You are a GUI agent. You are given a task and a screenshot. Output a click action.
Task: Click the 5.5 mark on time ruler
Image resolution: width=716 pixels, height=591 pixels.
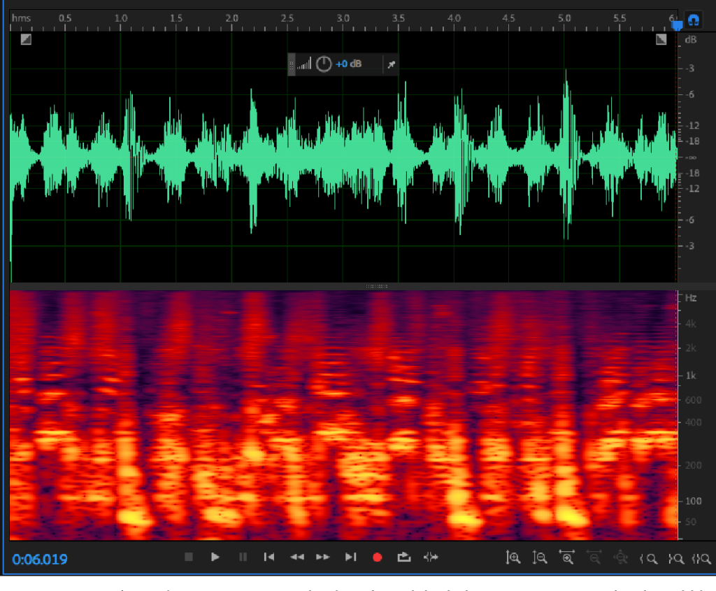tap(620, 17)
